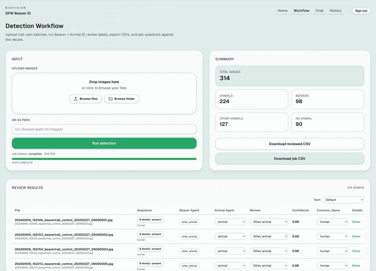Open the Sort dropdown set to Default
This screenshot has width=376, height=271.
tap(343, 200)
